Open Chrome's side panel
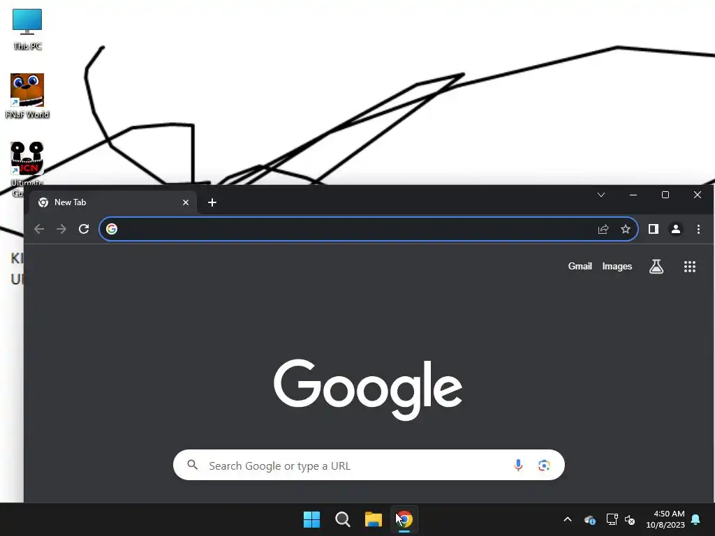715x536 pixels. pos(654,229)
